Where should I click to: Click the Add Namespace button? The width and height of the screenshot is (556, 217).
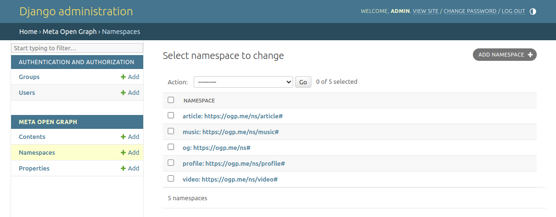pyautogui.click(x=505, y=55)
